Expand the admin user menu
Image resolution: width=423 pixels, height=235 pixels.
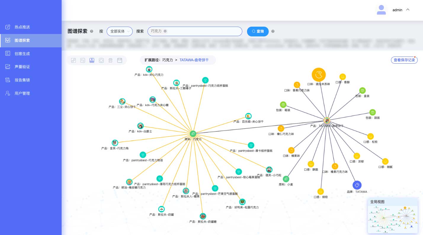(408, 10)
